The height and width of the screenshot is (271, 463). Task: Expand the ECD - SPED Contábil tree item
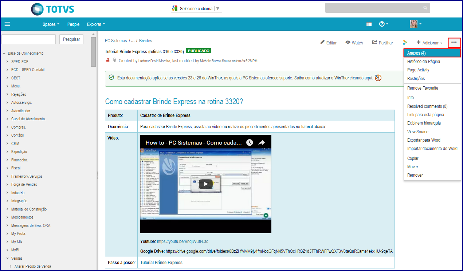point(7,70)
